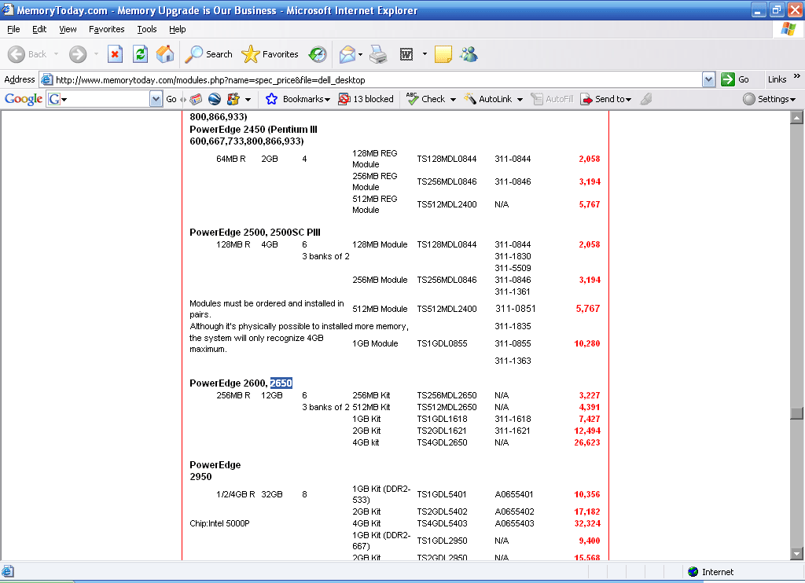Viewport: 805px width, 583px height.
Task: Expand the Mail button dropdown arrow
Action: (360, 54)
